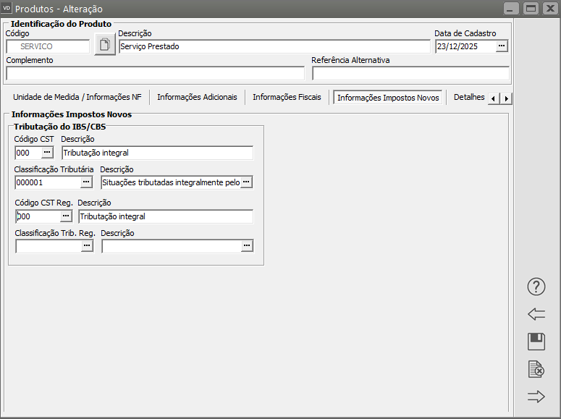
Task: Click the Descrição field containing Serviço Prestado
Action: point(274,46)
